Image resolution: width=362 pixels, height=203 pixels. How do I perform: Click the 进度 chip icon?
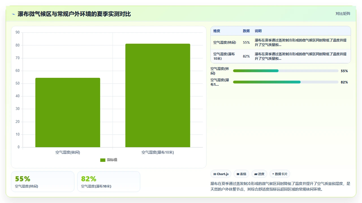[256, 174]
